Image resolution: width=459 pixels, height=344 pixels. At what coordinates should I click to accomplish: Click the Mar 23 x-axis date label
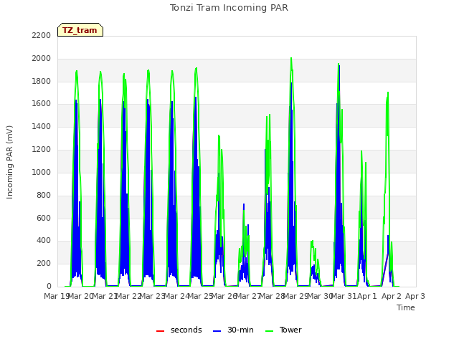tap(152, 296)
